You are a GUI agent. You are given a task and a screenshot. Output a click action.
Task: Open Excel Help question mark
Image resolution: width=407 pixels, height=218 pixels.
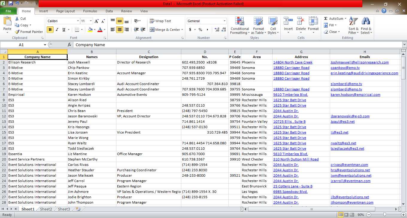(x=384, y=11)
